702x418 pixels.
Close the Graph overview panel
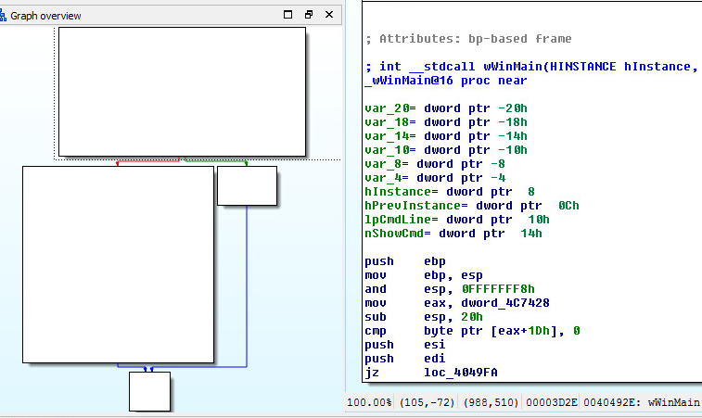[x=327, y=15]
